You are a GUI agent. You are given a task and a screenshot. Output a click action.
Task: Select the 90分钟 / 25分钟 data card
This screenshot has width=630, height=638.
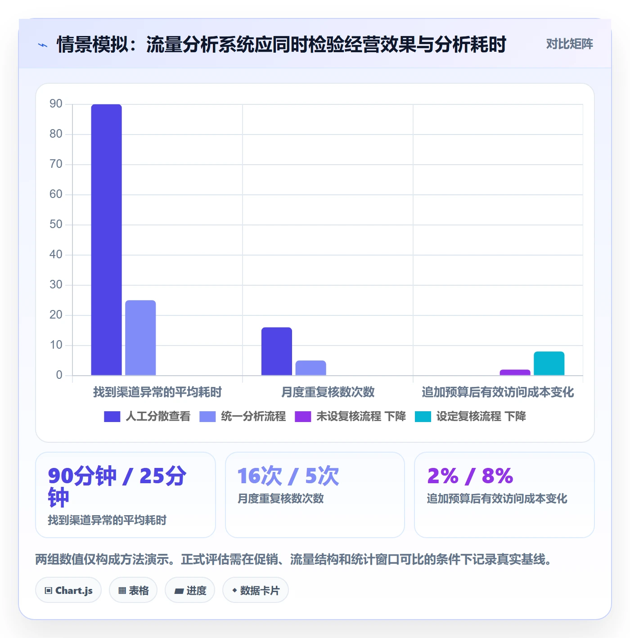click(126, 495)
